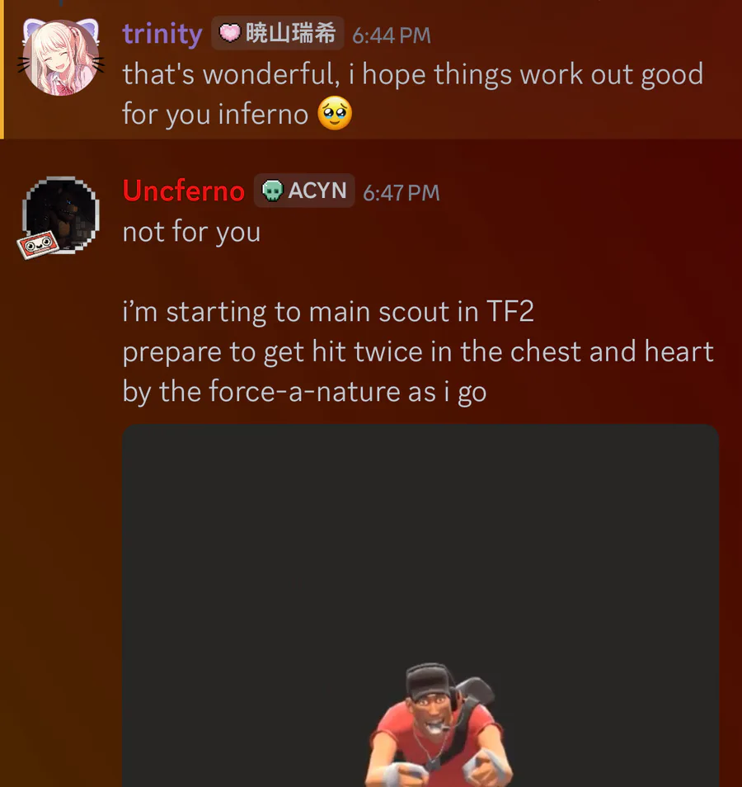Click the 6:47 PM message timestamp
The width and height of the screenshot is (742, 787).
tap(401, 193)
